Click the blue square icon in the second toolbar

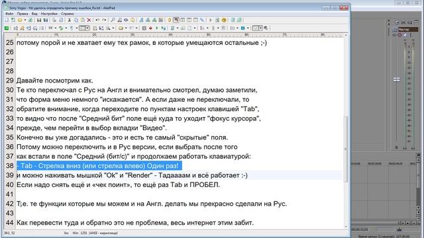[243, 28]
